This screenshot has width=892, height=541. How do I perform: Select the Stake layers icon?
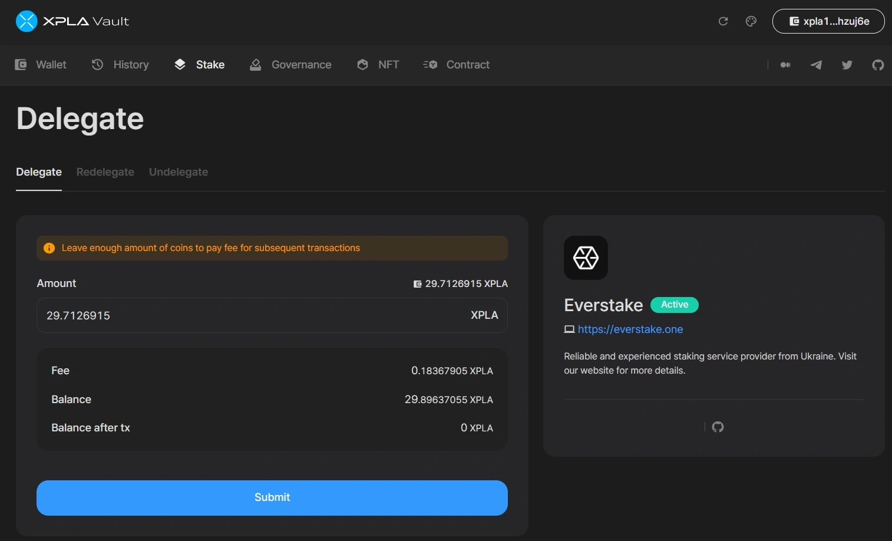point(180,64)
